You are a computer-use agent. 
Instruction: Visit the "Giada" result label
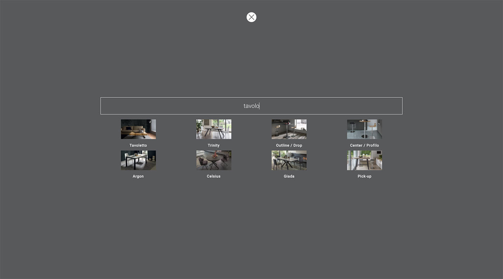(289, 177)
